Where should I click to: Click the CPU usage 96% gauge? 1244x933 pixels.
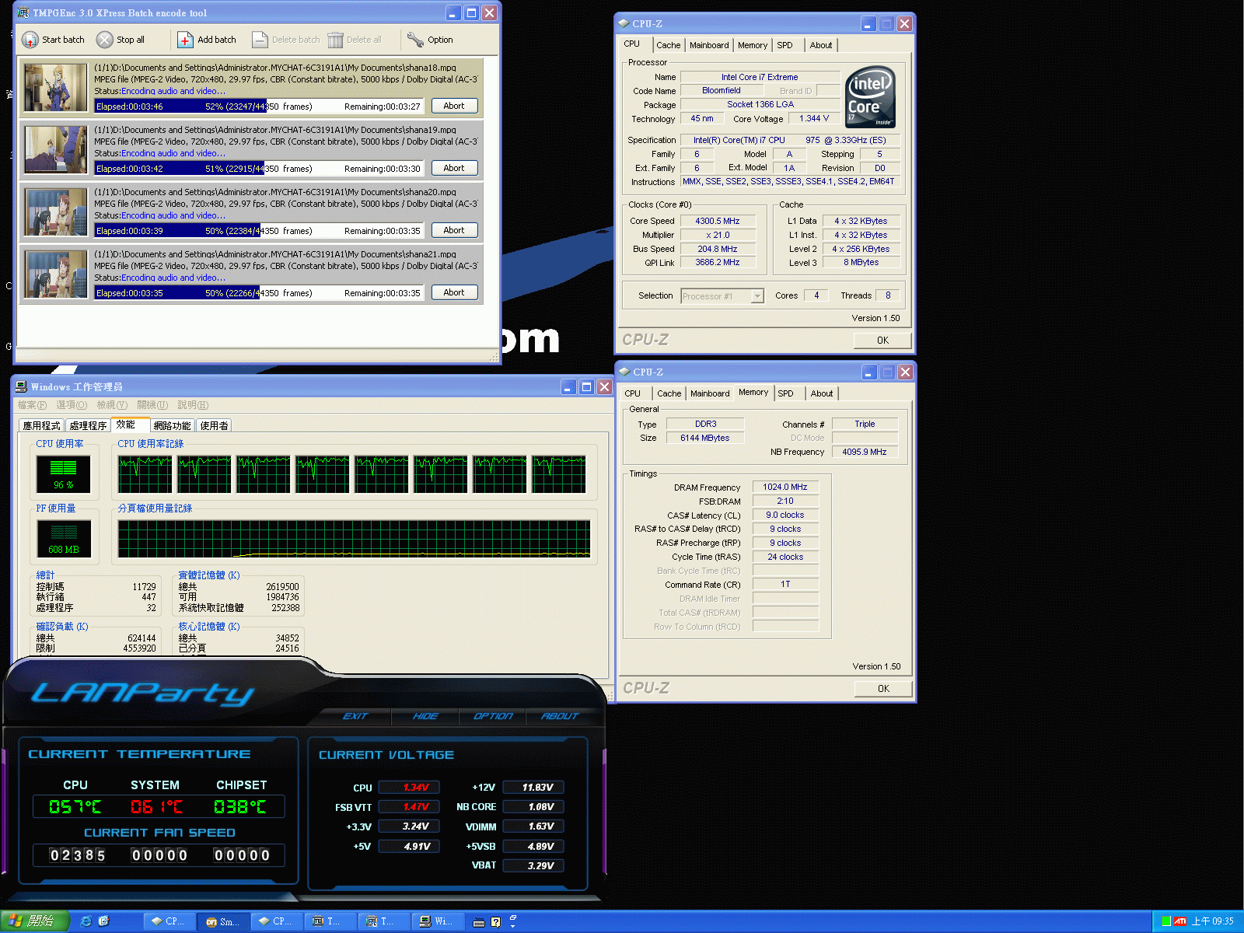64,473
